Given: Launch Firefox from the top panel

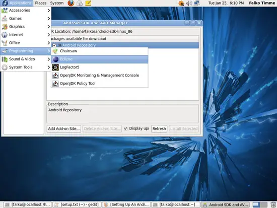Looking at the screenshot, I should tap(71, 3).
